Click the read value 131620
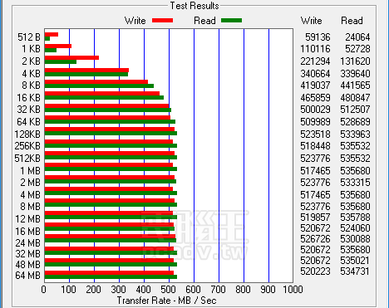Viewport: 389px width, 308px height. pos(356,61)
